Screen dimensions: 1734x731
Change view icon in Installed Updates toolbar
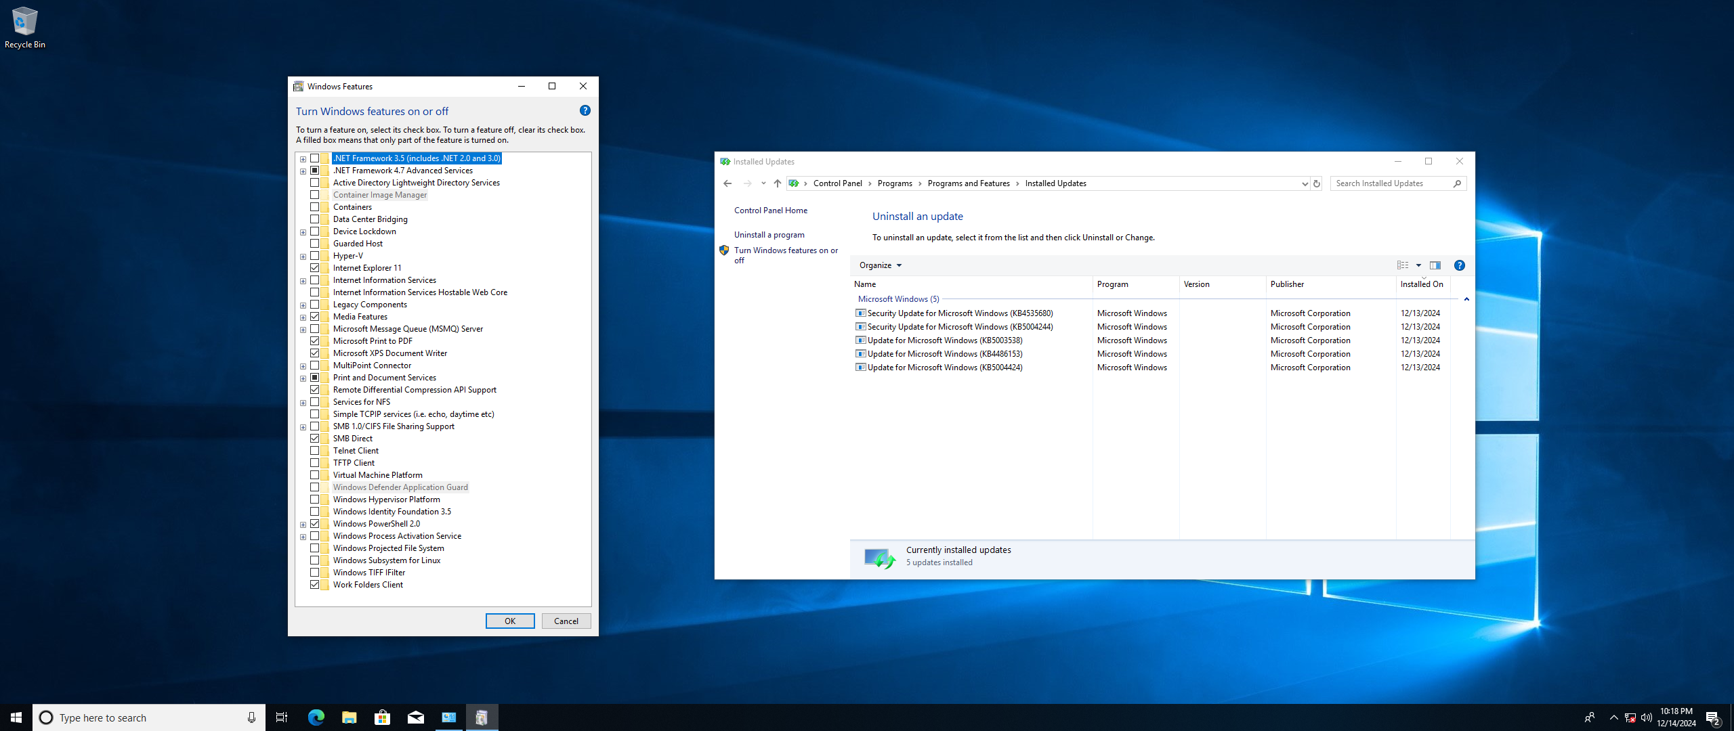1403,265
